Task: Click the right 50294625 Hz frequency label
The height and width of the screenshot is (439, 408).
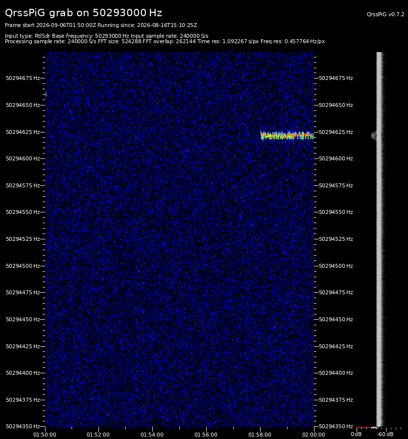Action: coord(336,132)
